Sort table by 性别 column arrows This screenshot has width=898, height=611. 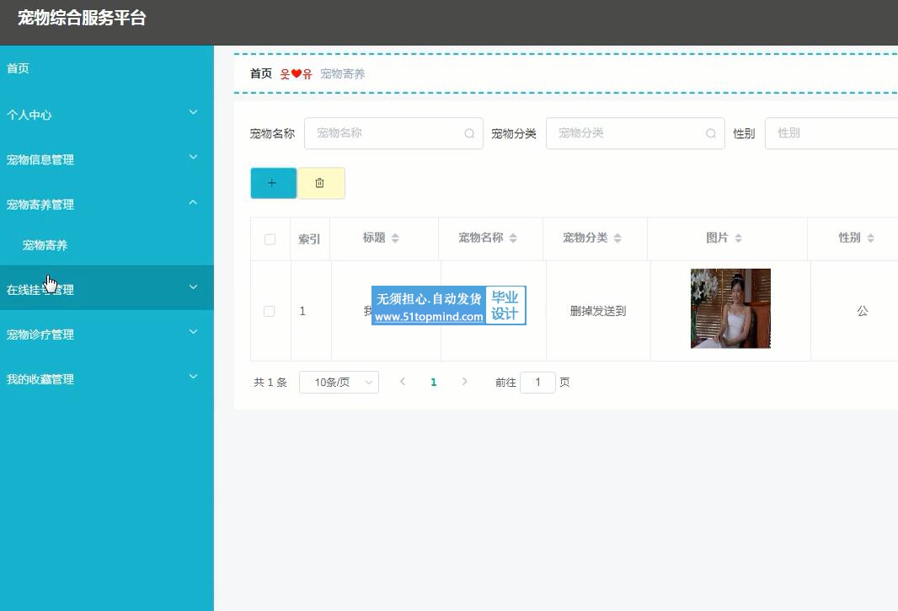[870, 238]
